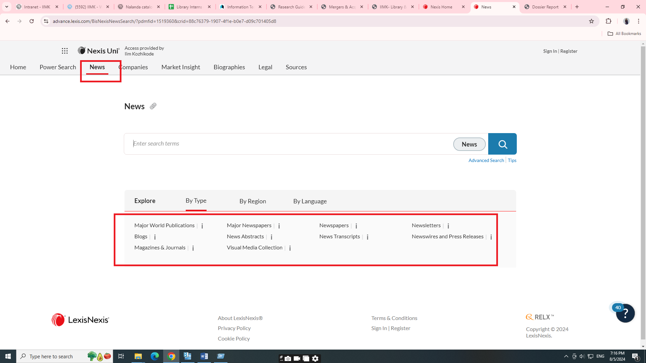Copy the News page link icon
This screenshot has width=646, height=363.
tap(153, 106)
